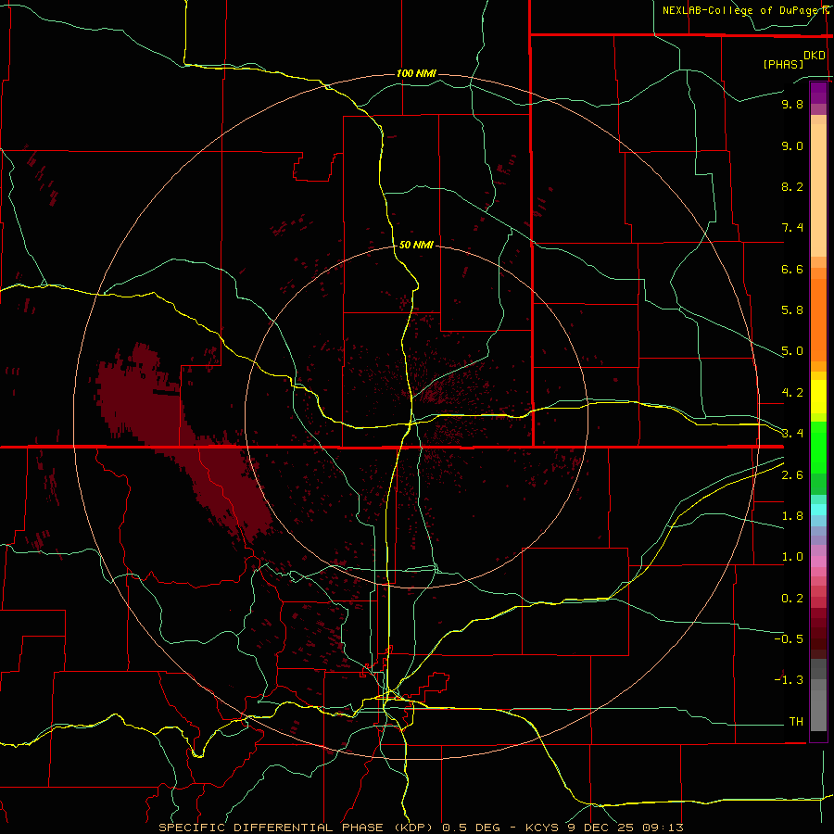Click the 100 NMI range ring label
The height and width of the screenshot is (834, 834).
point(416,73)
